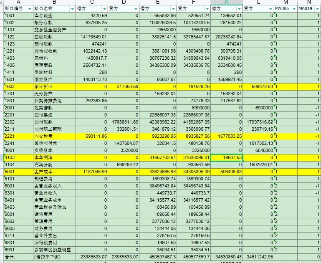This screenshot has height=263, width=321.
Task: Select total value 34530850.48
Action: coord(227,257)
